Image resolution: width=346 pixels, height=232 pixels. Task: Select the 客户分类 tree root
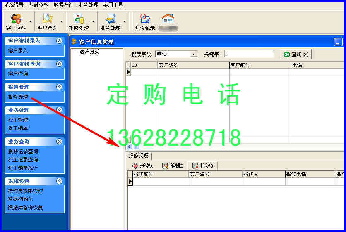89,52
